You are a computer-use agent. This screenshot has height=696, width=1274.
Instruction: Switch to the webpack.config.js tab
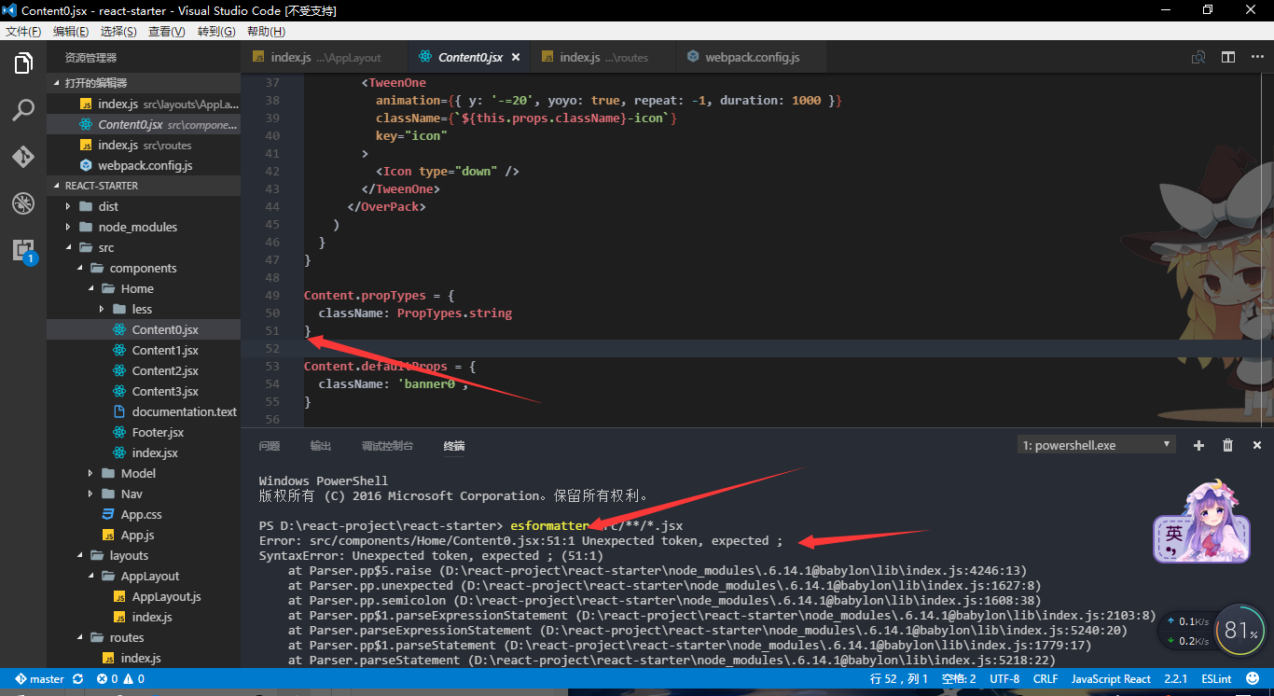(x=751, y=57)
